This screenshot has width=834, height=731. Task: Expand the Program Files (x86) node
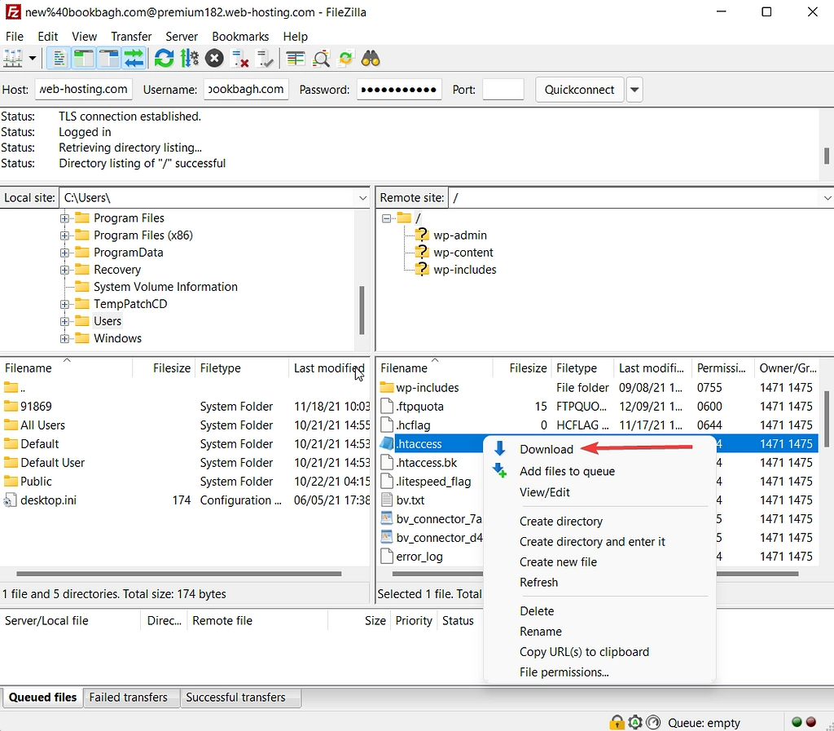64,236
